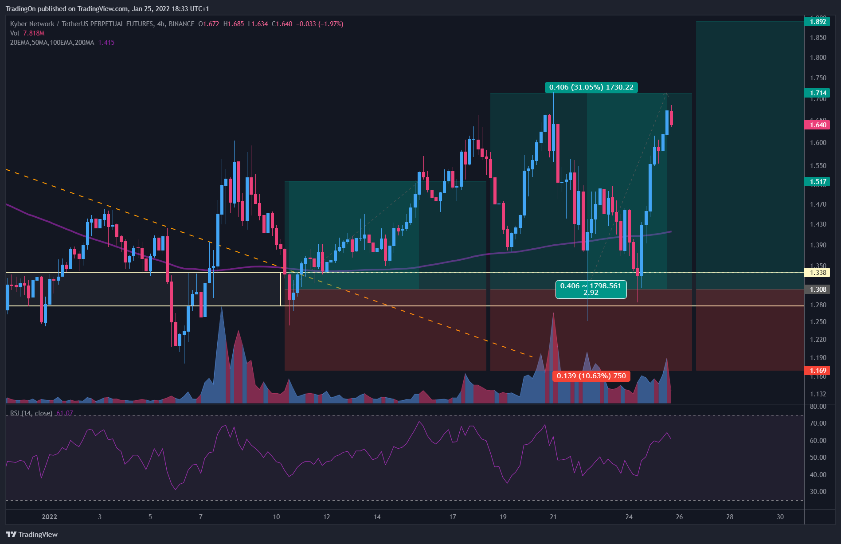Click the 1.250 price scale value
This screenshot has width=841, height=544.
click(818, 322)
